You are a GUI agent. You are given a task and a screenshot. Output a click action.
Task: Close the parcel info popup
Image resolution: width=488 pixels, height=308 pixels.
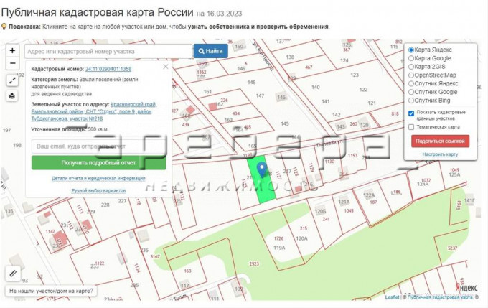pyautogui.click(x=165, y=67)
